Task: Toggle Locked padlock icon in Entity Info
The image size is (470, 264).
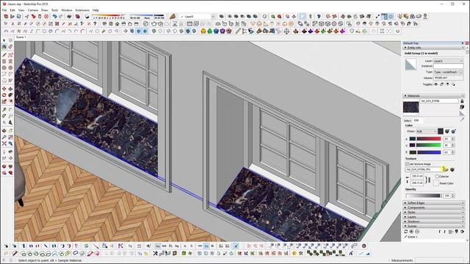Action: click(x=442, y=84)
